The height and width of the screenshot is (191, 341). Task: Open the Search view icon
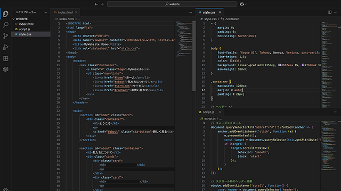6,25
